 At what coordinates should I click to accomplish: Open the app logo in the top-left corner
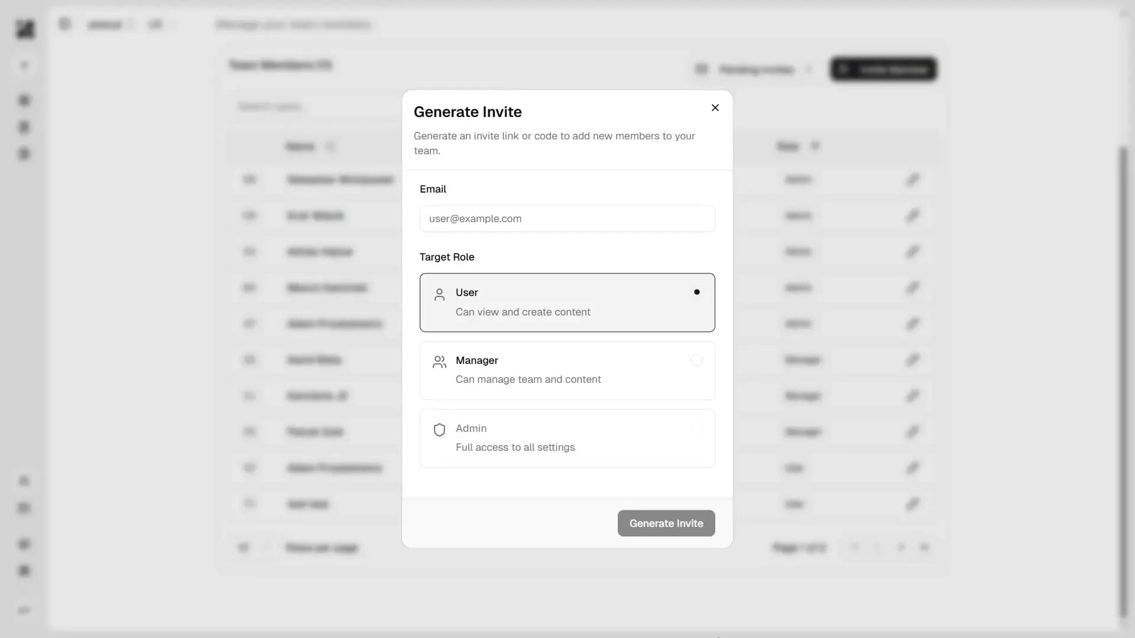pyautogui.click(x=24, y=30)
